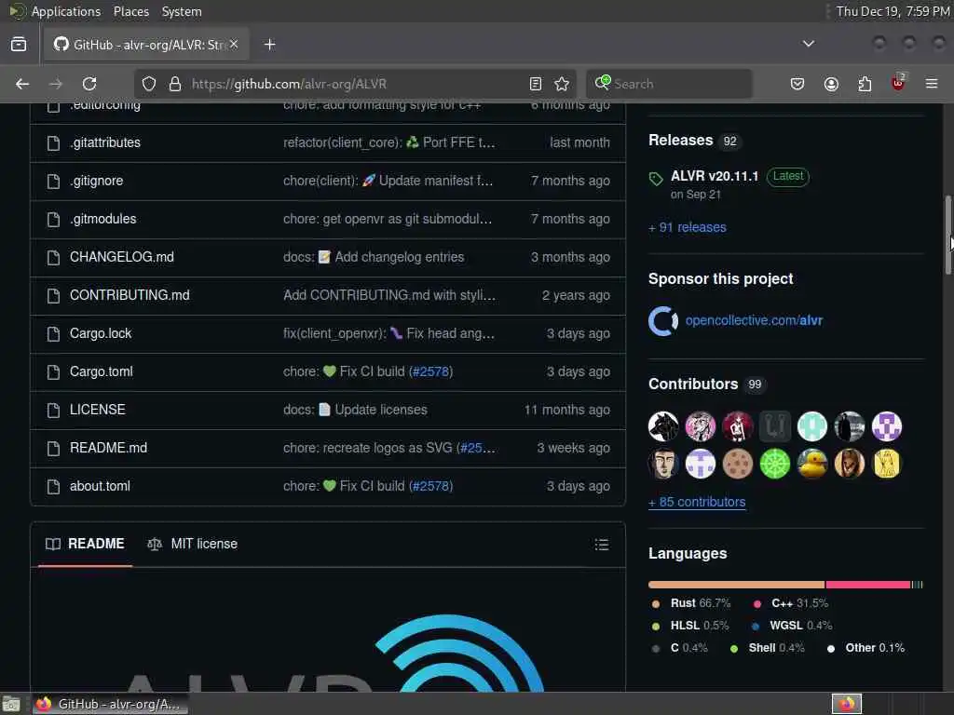Switch to the MIT license tab
This screenshot has width=954, height=715.
coord(193,544)
